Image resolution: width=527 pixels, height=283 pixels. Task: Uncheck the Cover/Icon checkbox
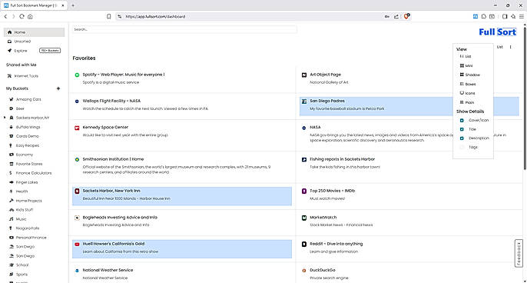coord(462,120)
